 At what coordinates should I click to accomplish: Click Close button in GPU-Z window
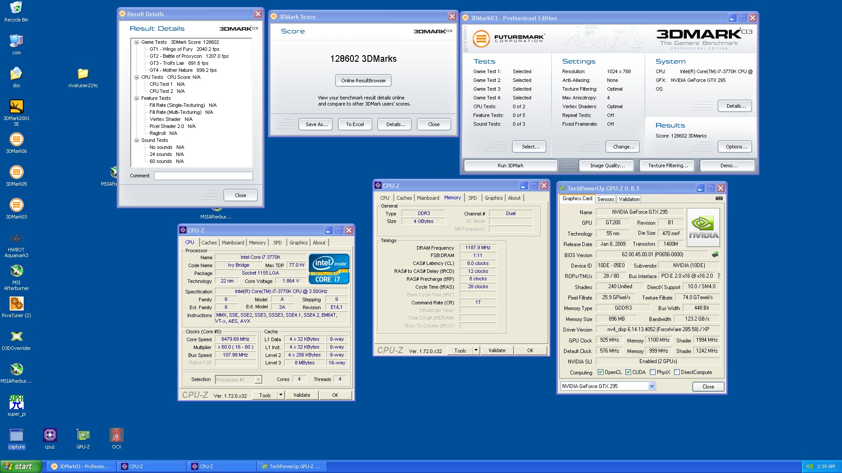point(708,387)
